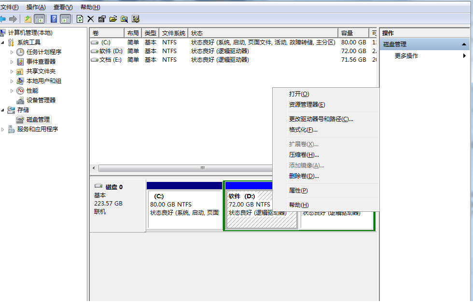Select 服务和应用程序 tree node
The height and width of the screenshot is (303, 473).
[38, 129]
